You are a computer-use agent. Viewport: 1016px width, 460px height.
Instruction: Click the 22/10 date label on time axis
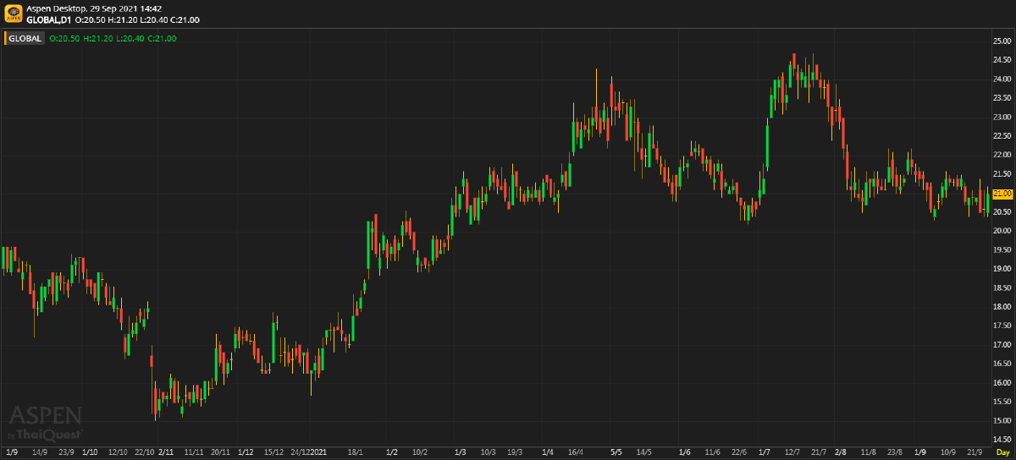coord(145,453)
